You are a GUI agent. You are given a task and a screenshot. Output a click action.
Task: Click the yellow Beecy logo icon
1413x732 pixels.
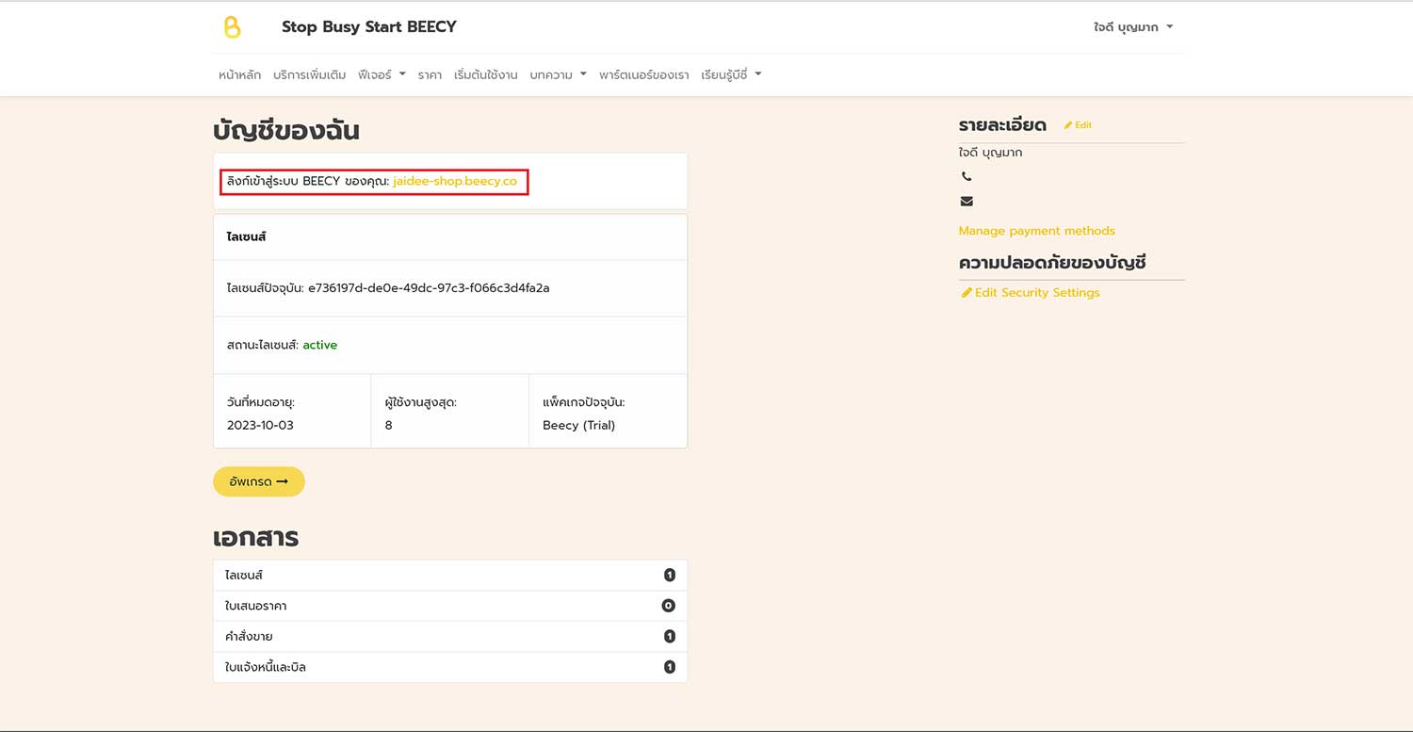[232, 27]
